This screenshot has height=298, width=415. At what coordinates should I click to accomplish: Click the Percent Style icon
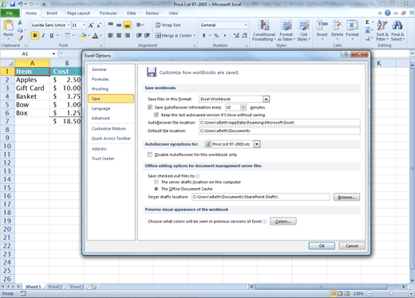tap(216, 35)
